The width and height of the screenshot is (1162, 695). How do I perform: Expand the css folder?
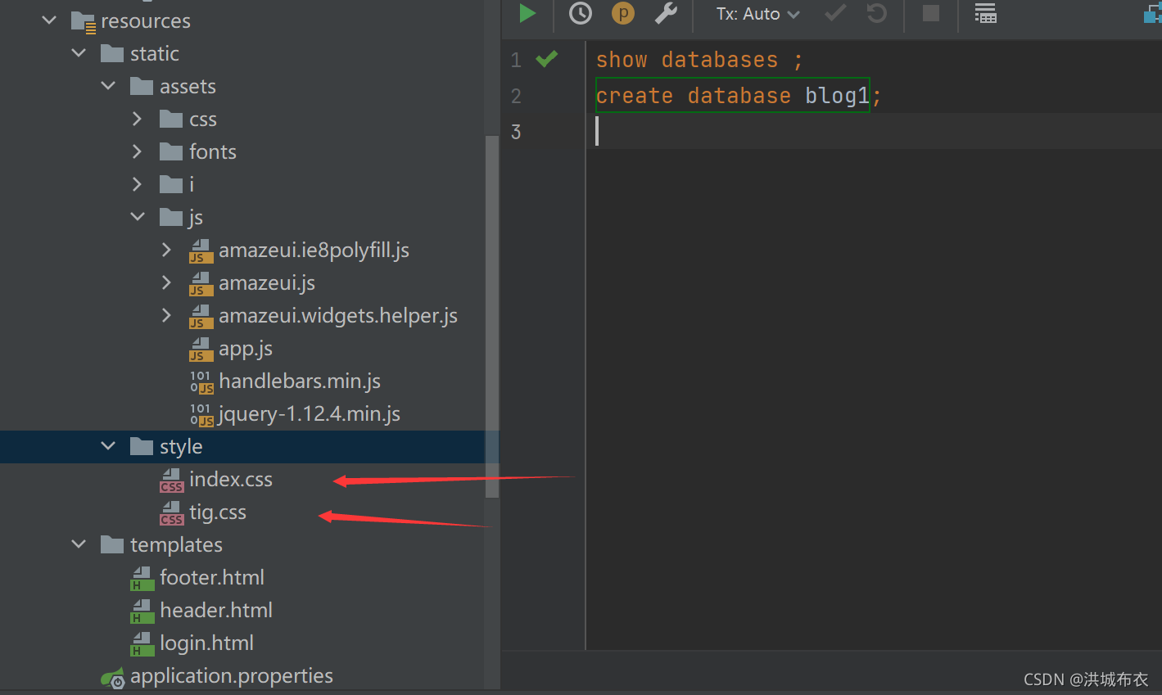click(137, 119)
